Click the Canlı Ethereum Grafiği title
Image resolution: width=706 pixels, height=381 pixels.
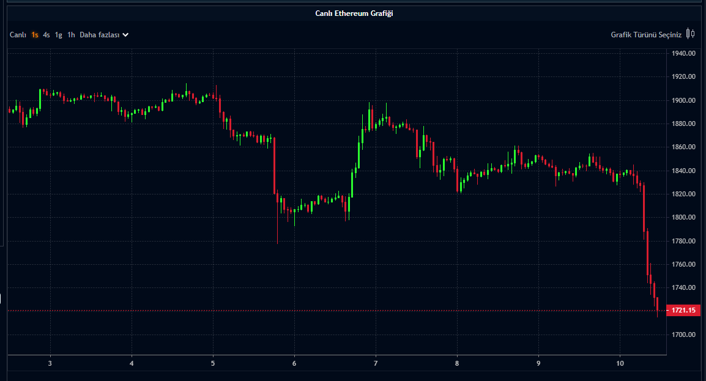tap(354, 13)
